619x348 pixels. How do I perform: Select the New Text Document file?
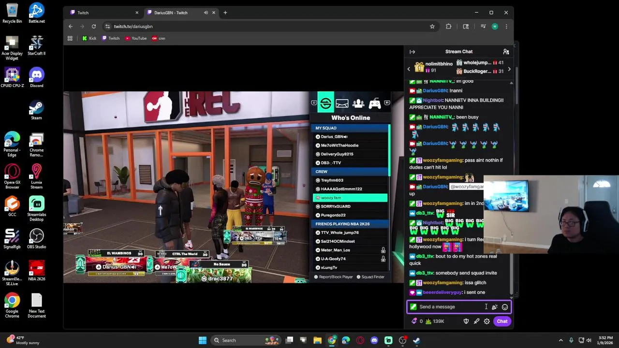point(36,306)
